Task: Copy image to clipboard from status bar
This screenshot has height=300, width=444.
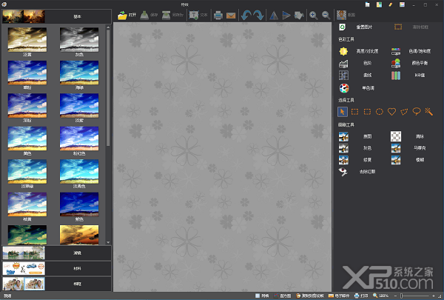Action: [310, 296]
